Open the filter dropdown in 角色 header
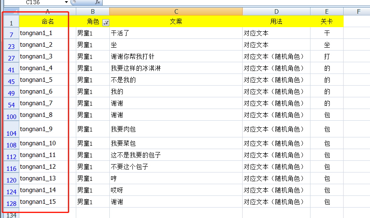The height and width of the screenshot is (218, 370). point(106,23)
